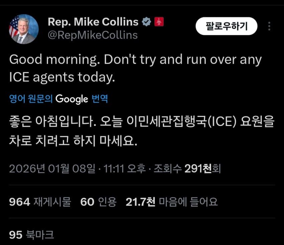
Task: Click the 번역 translation link
Action: [100, 99]
